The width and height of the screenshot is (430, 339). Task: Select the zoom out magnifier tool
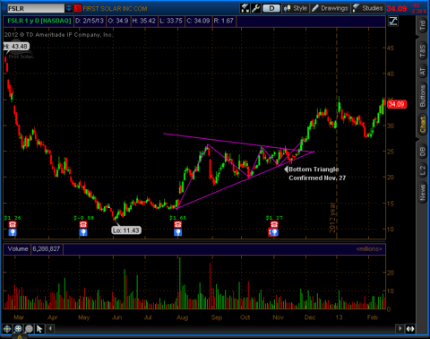tap(29, 329)
